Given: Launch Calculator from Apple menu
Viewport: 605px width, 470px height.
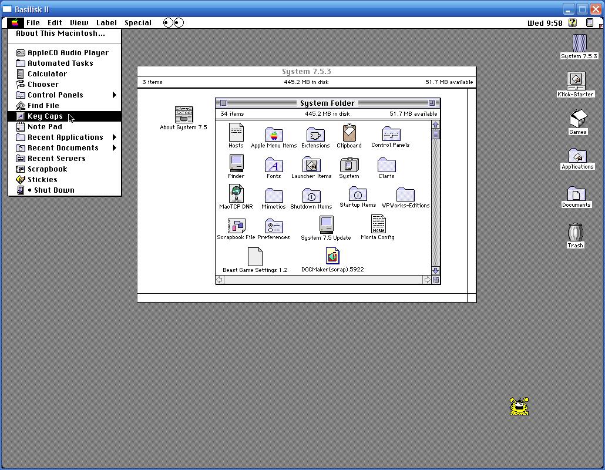Looking at the screenshot, I should pyautogui.click(x=65, y=73).
